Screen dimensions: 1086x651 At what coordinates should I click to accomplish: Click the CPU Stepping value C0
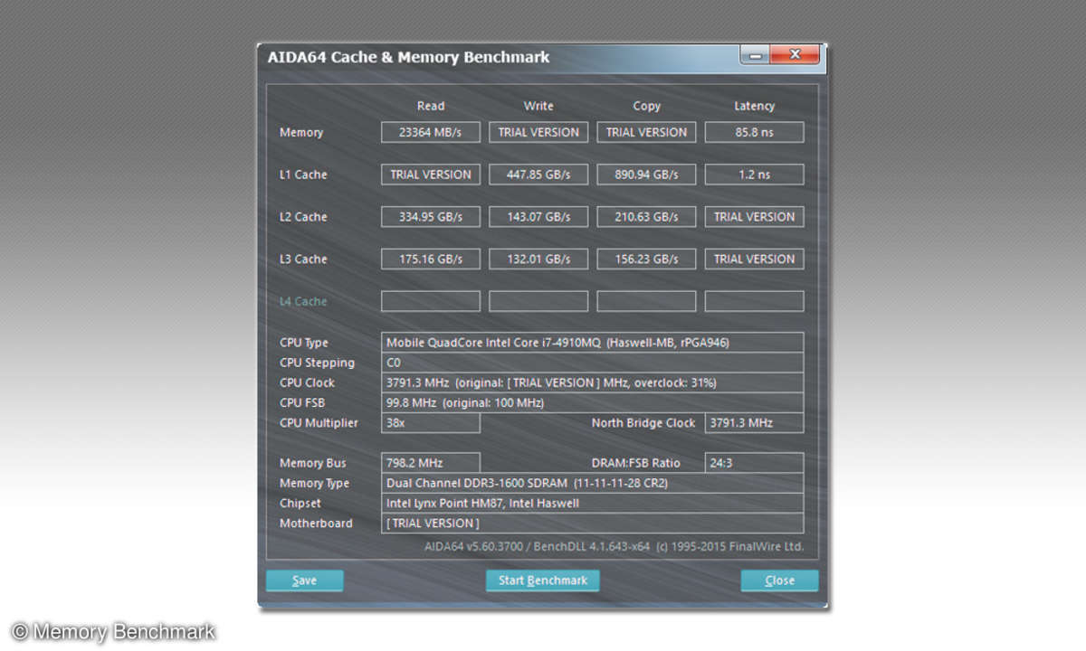(592, 363)
